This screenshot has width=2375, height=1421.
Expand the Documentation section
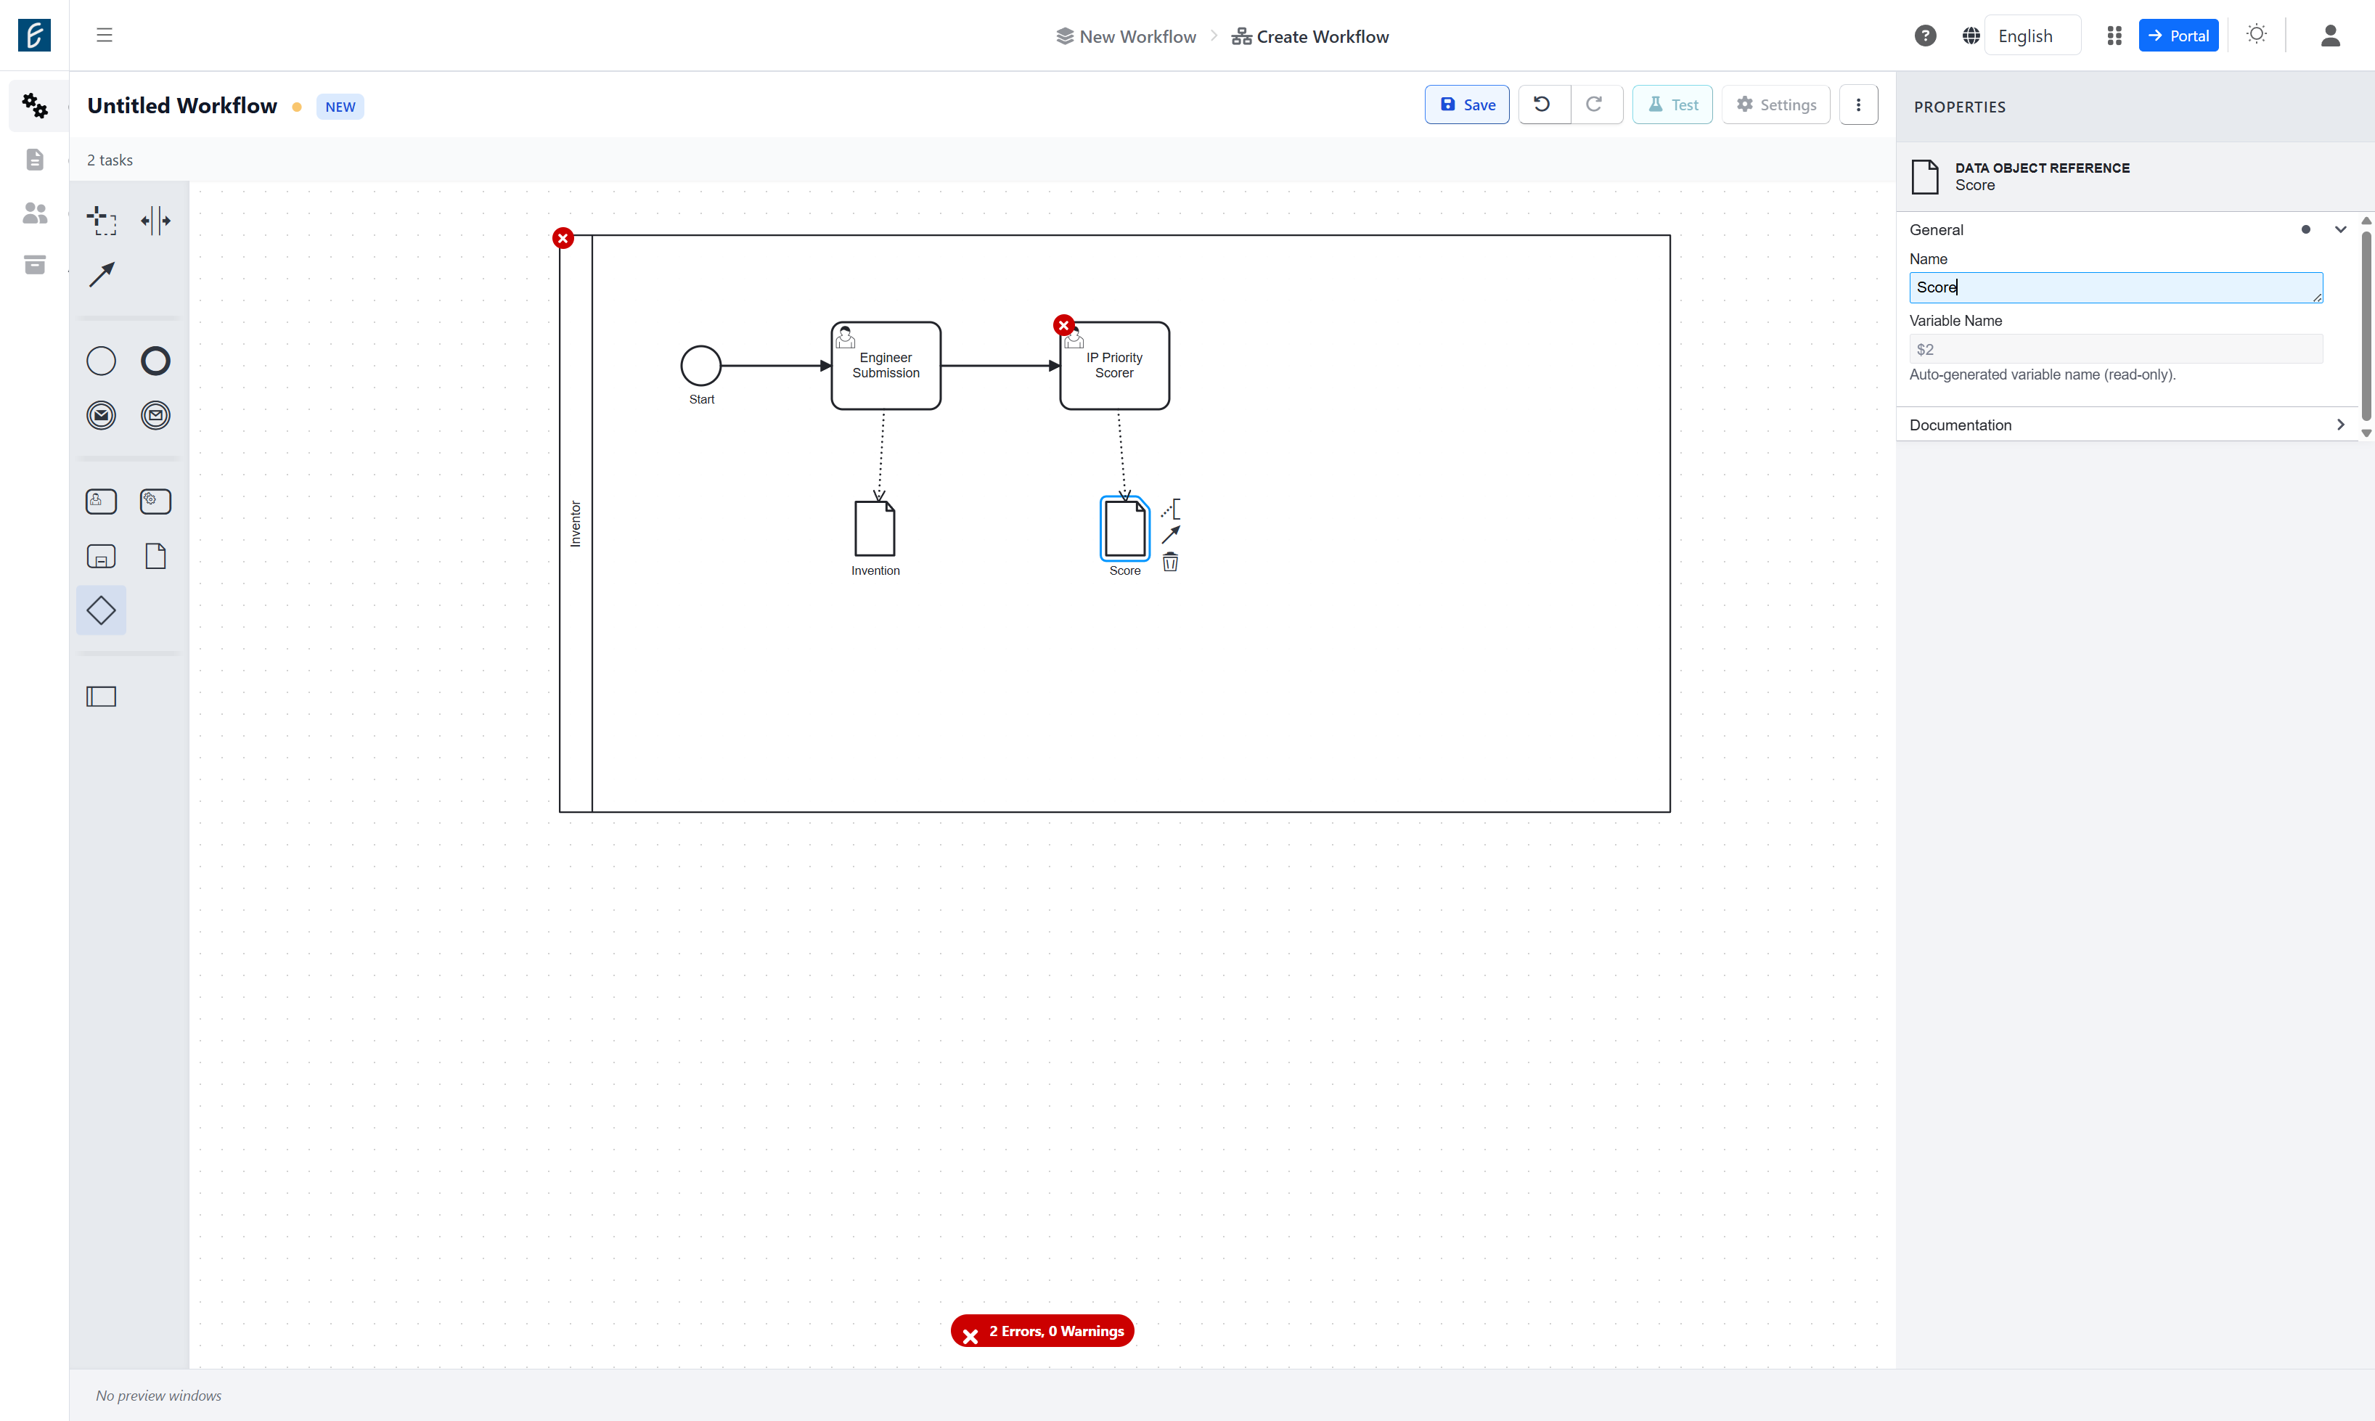pos(2341,424)
